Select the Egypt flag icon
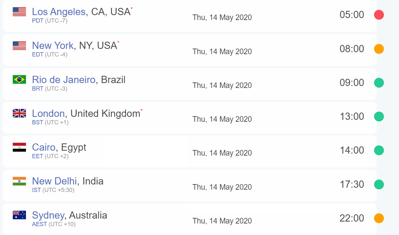The width and height of the screenshot is (399, 235). [19, 147]
